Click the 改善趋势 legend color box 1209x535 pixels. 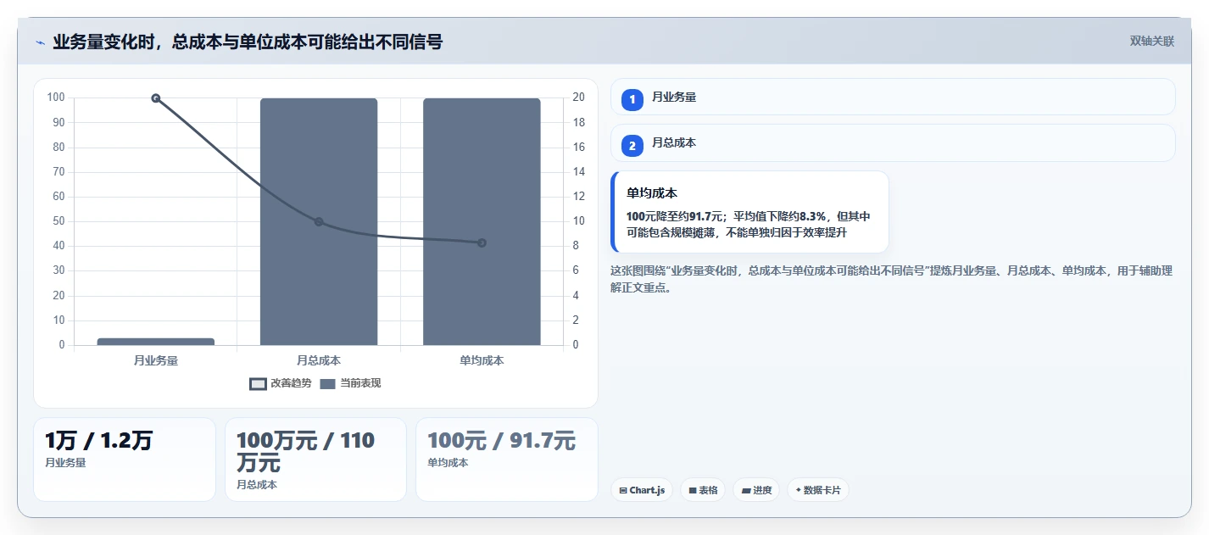coord(258,383)
